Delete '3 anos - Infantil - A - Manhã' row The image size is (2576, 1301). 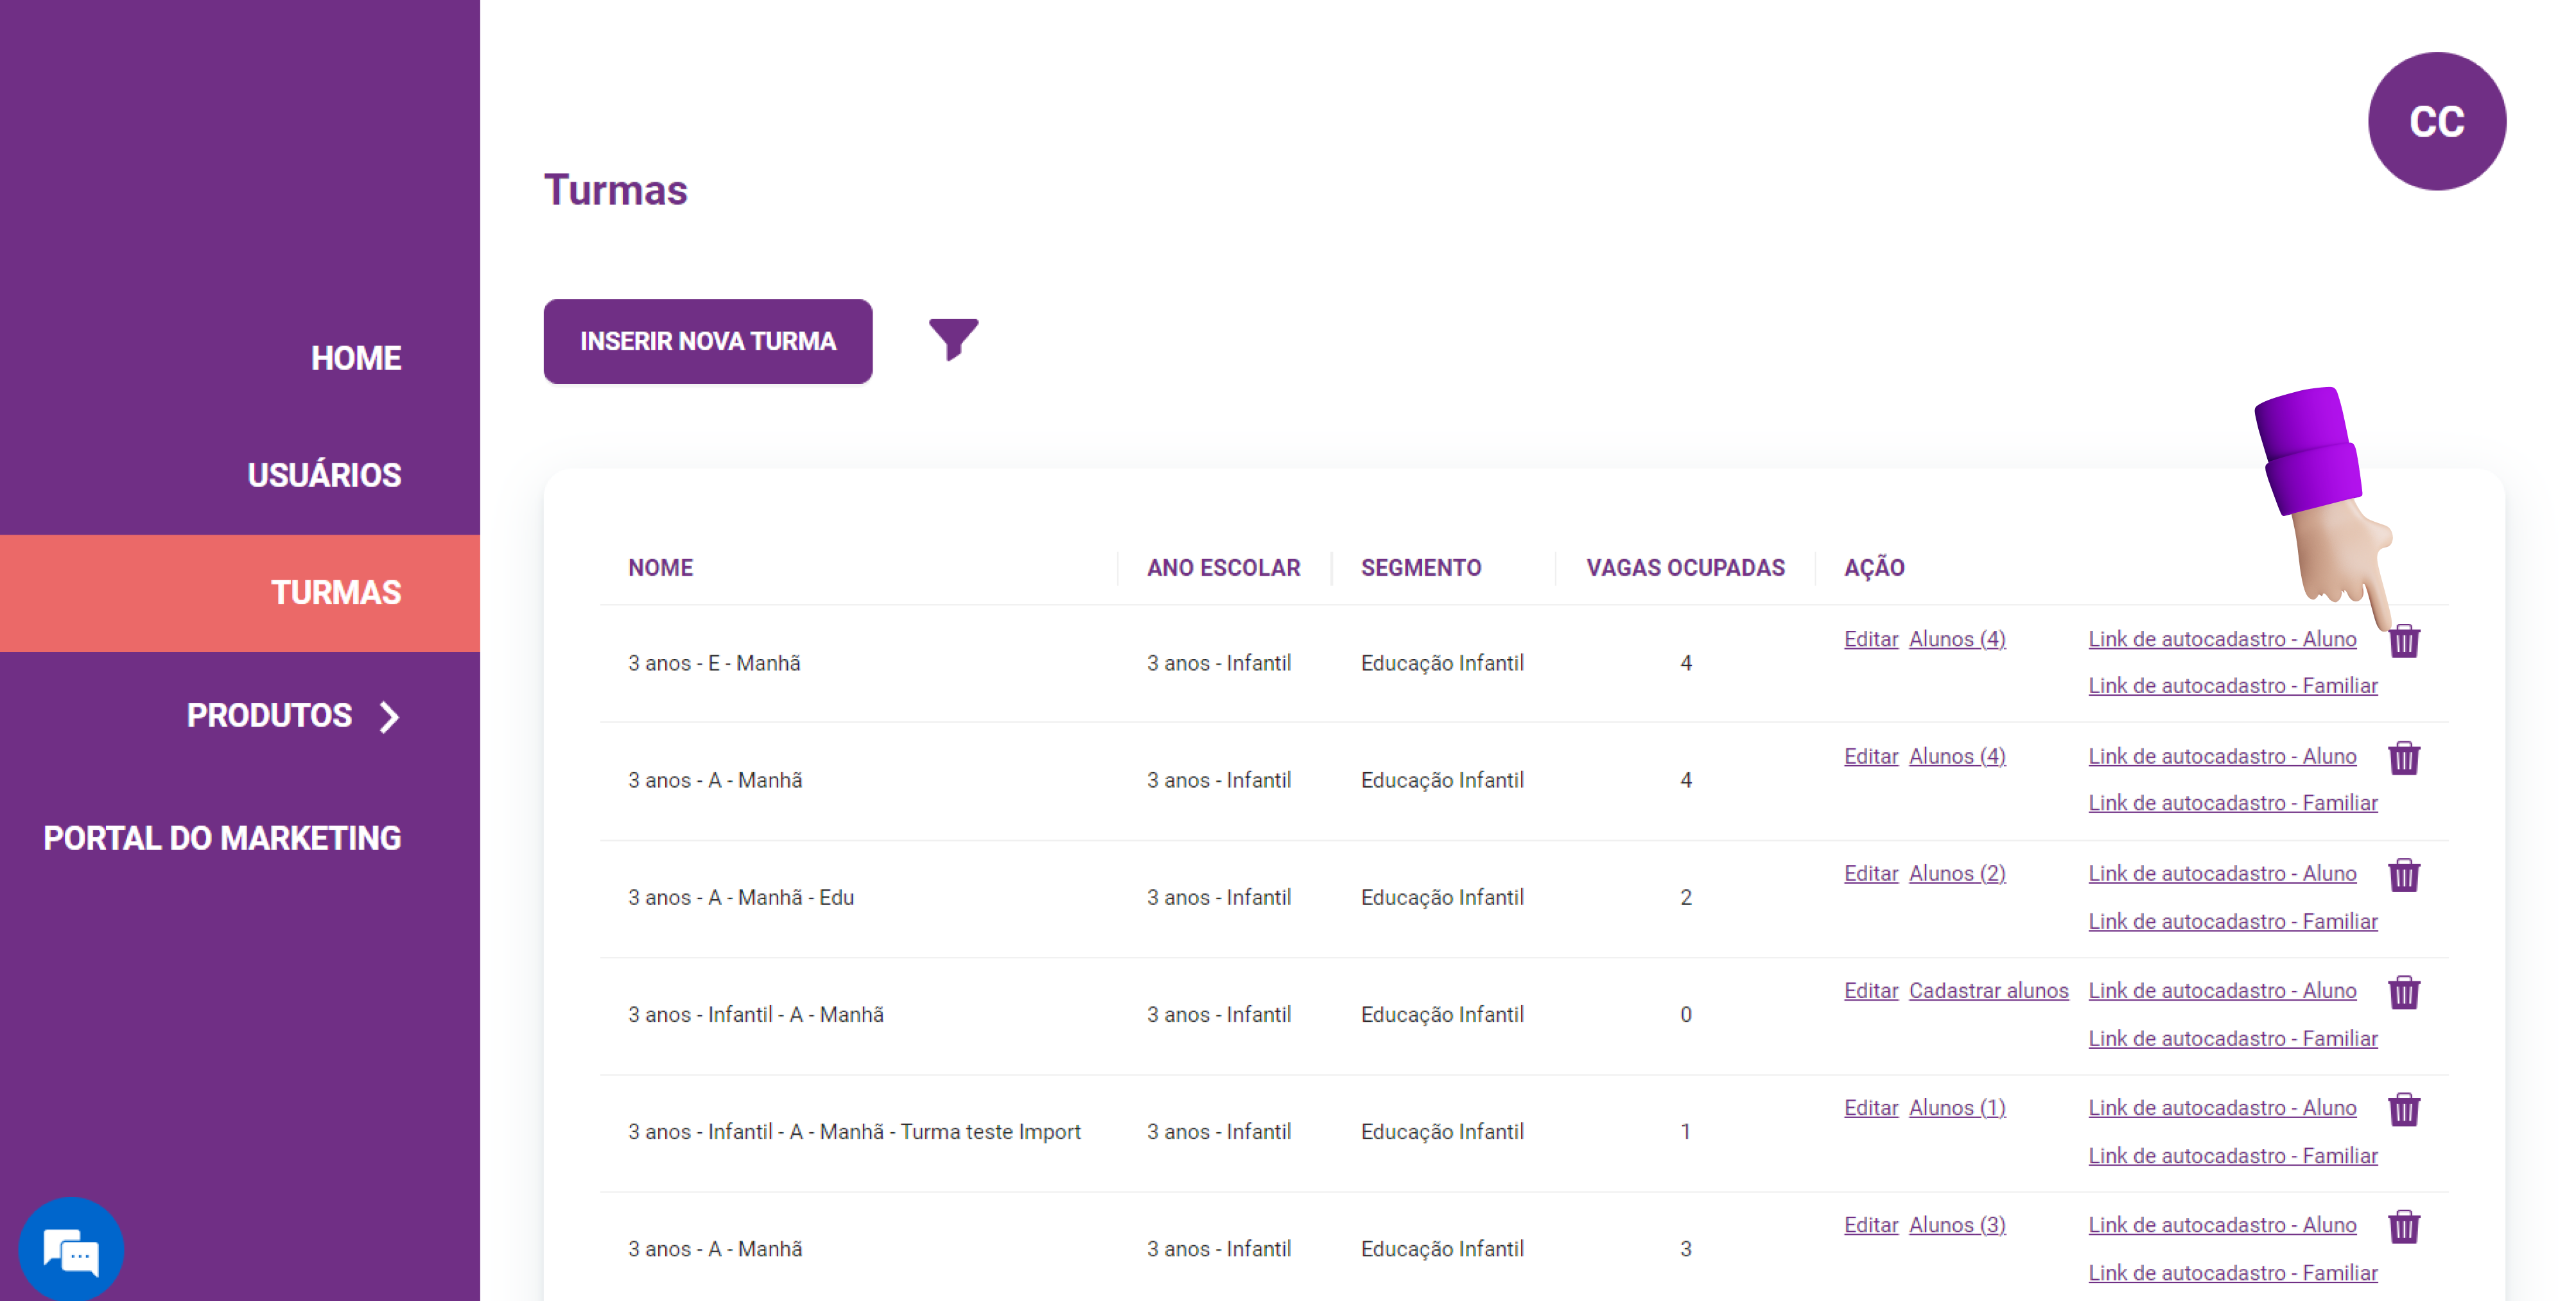(2403, 992)
